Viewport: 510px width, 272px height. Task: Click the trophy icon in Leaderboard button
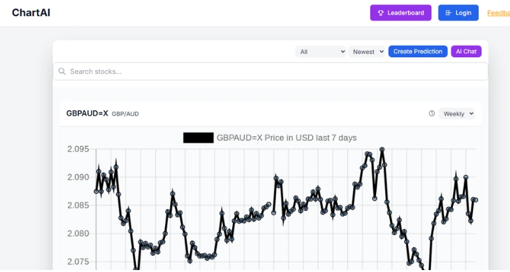click(381, 13)
